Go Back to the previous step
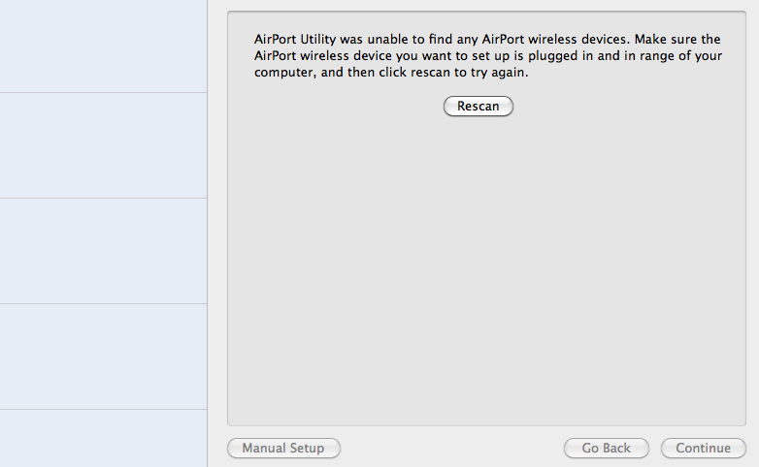This screenshot has width=759, height=467. click(606, 449)
